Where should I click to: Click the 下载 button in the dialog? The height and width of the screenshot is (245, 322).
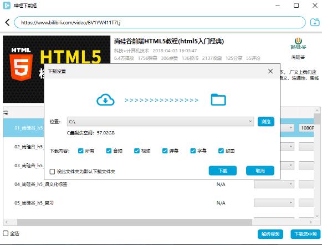click(223, 171)
